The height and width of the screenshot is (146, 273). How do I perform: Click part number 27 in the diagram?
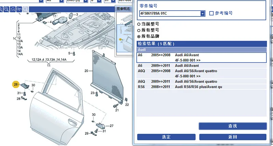tap(112, 126)
